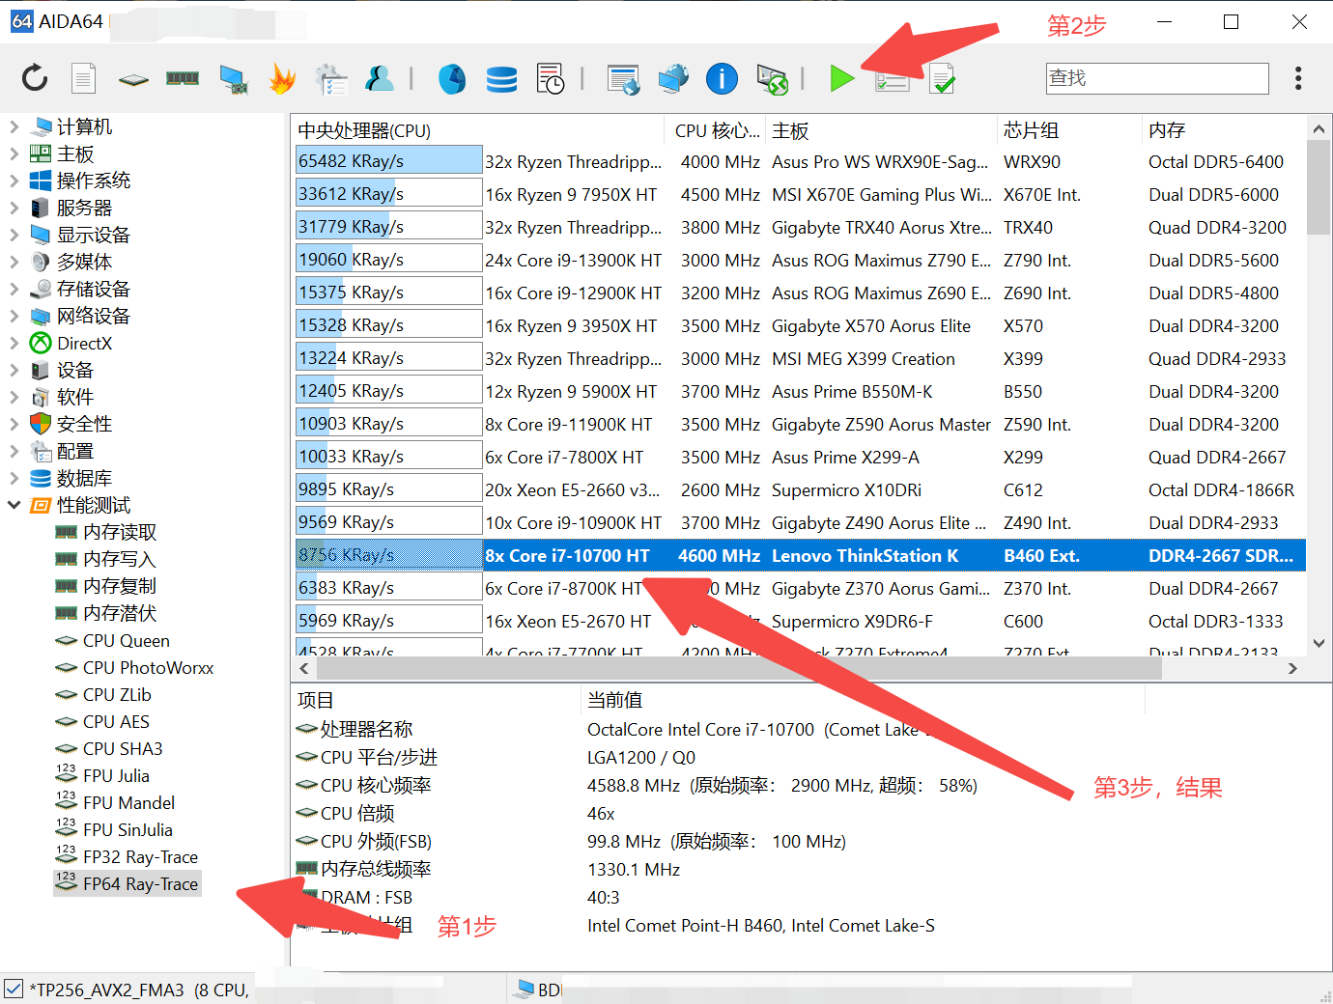Click the horizontal scrollbar right arrow

pos(1292,668)
